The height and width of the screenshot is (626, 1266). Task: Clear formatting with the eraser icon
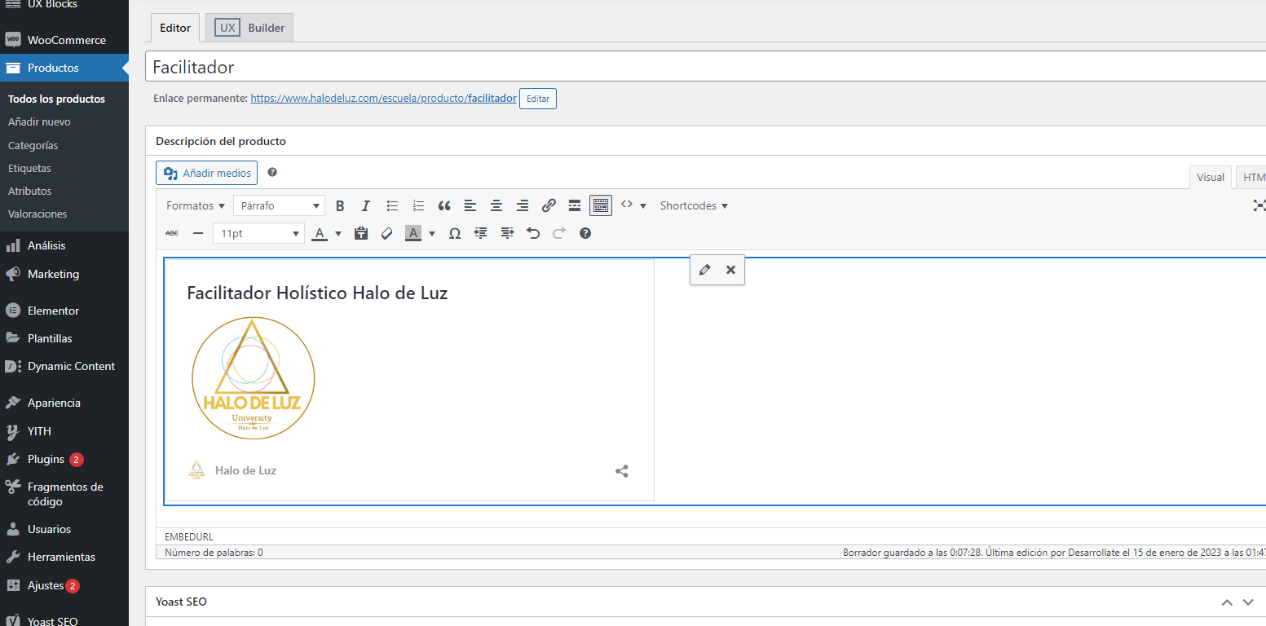(x=387, y=233)
